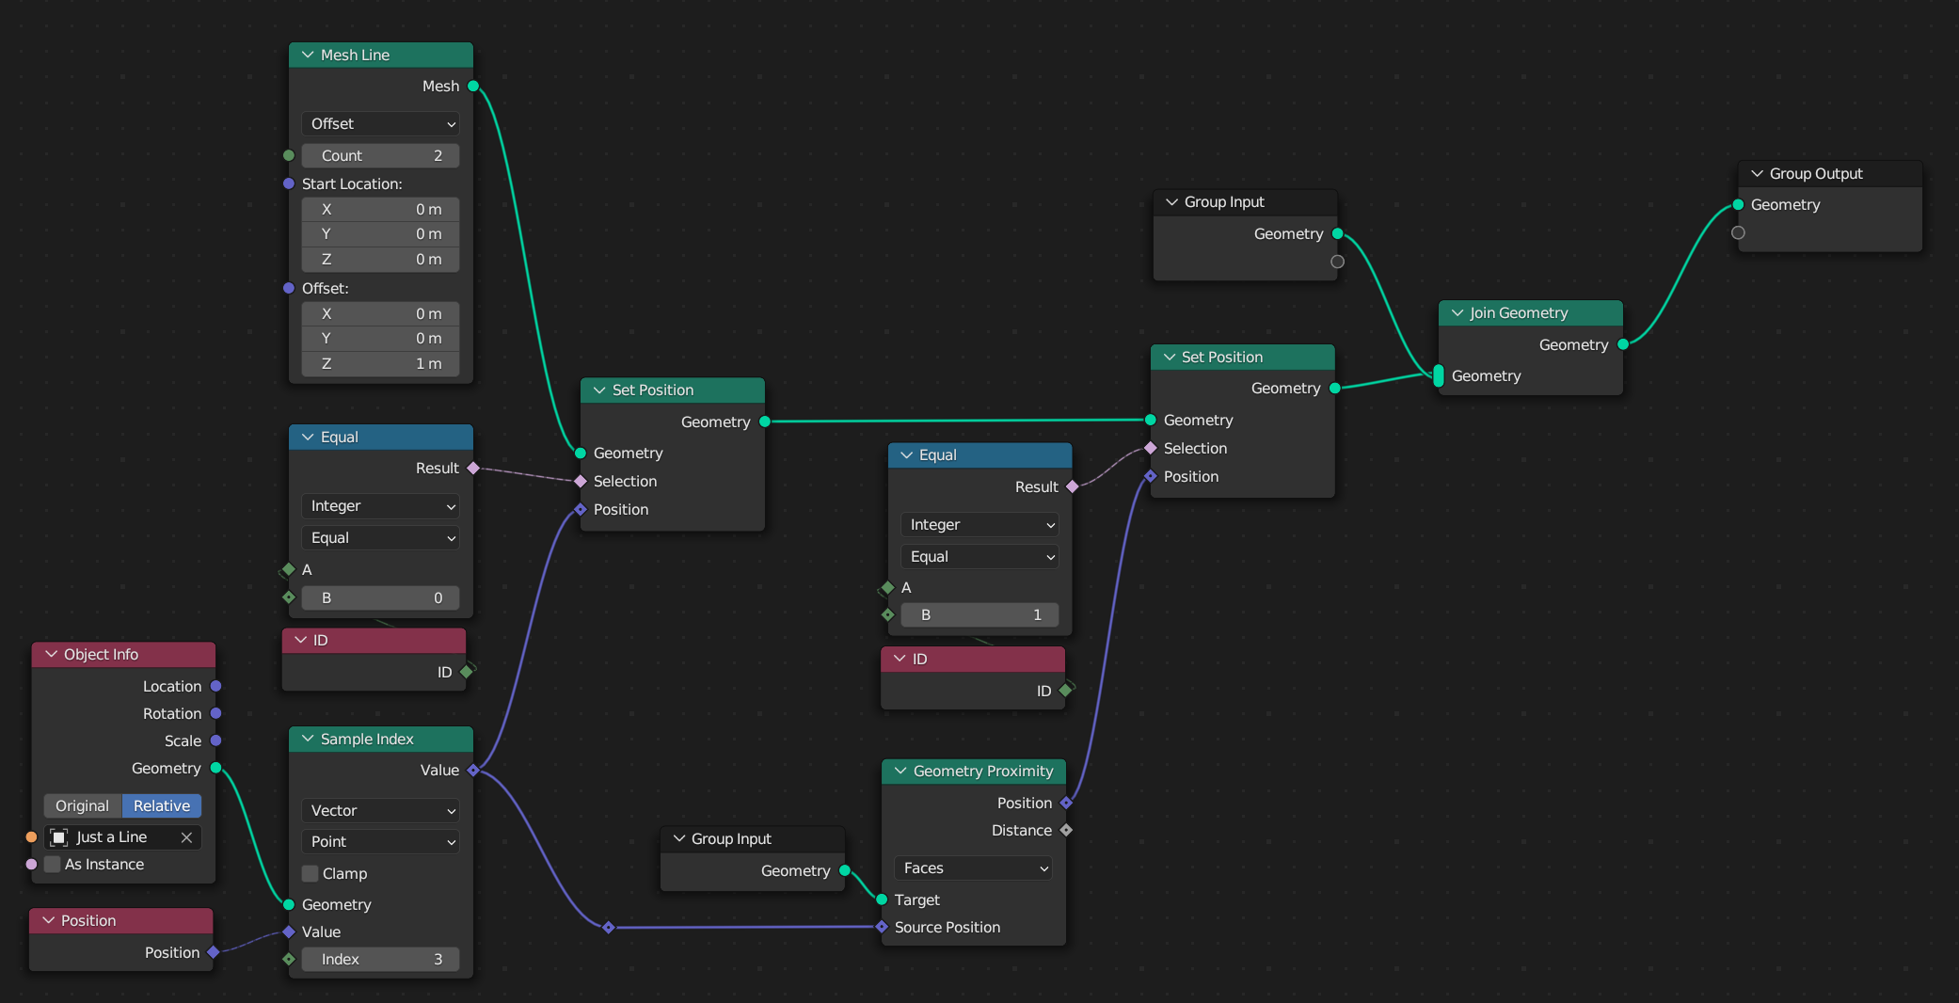Clear the Just a Line object with X
Image resolution: width=1959 pixels, height=1003 pixels.
click(x=186, y=837)
